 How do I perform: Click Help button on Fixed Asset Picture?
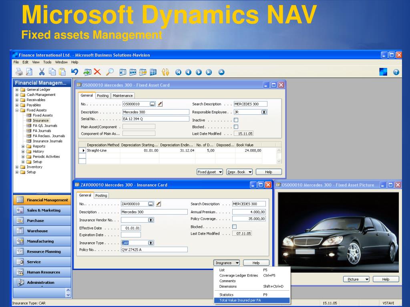click(x=386, y=279)
